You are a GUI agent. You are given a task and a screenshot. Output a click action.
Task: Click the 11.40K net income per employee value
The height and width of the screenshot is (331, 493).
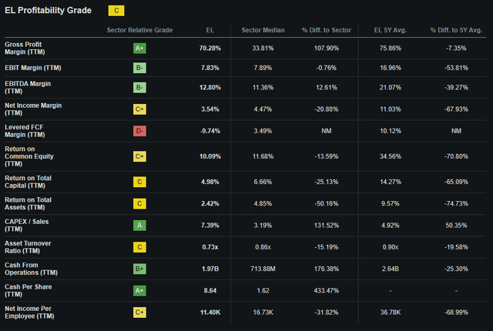[210, 313]
